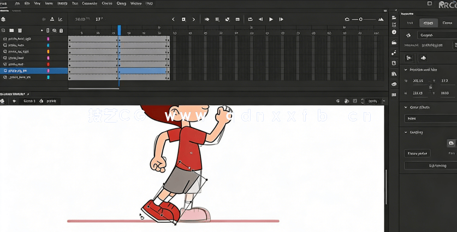Viewport: 457px width, 232px height.
Task: Toggle the width-height lock link icon
Action: pos(430,87)
